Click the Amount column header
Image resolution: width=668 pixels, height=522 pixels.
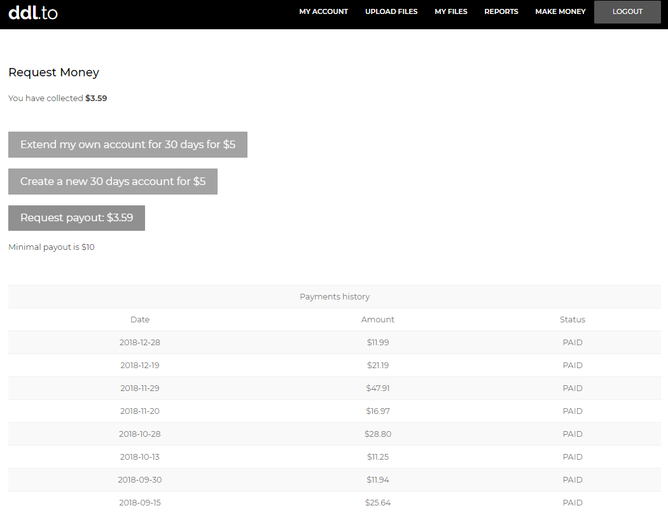tap(378, 320)
